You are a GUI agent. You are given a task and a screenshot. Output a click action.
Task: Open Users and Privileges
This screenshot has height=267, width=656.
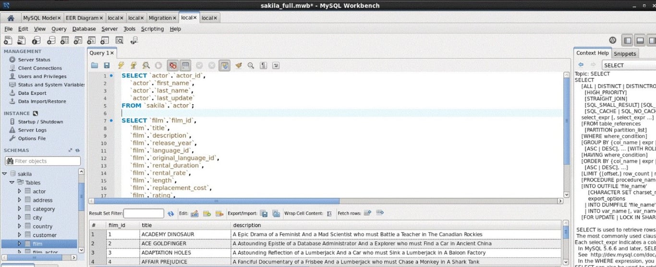click(x=42, y=76)
